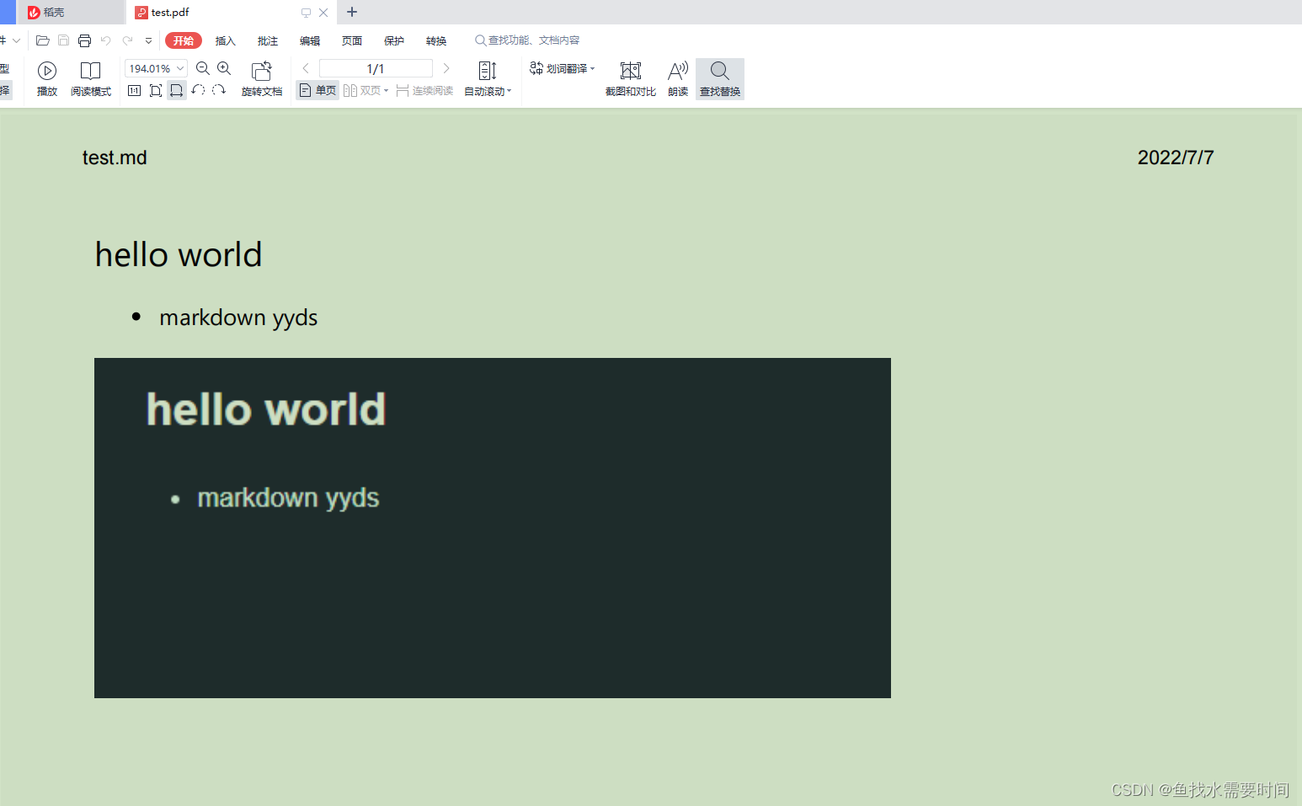Select 单页 single page layout
This screenshot has height=806, width=1302.
click(317, 90)
